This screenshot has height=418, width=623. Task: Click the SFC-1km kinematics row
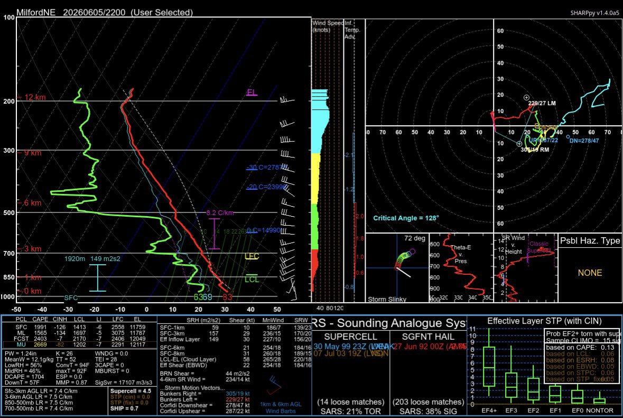tap(235, 328)
